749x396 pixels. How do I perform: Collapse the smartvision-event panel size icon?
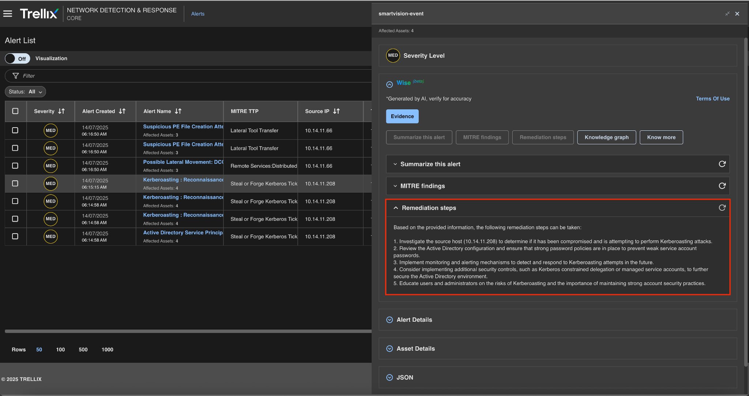tap(727, 14)
